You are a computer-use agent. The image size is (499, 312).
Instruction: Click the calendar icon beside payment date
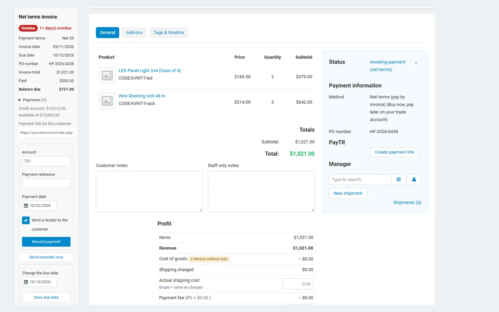26,206
